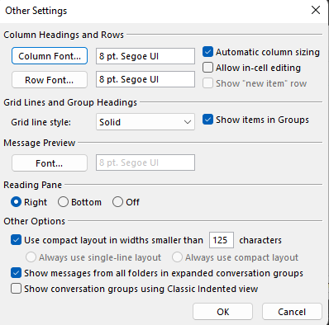Click the Message Preview Font button
The image size is (329, 325).
50,163
